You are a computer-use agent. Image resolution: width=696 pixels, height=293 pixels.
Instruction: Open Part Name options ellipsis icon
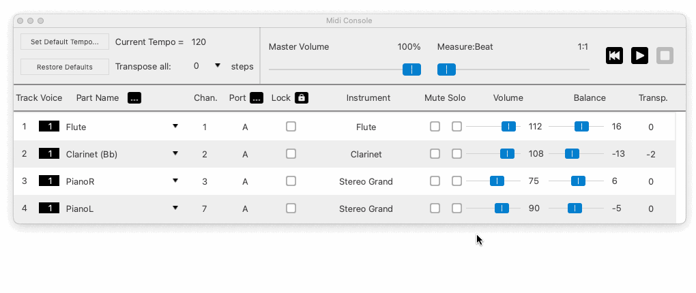(x=134, y=98)
